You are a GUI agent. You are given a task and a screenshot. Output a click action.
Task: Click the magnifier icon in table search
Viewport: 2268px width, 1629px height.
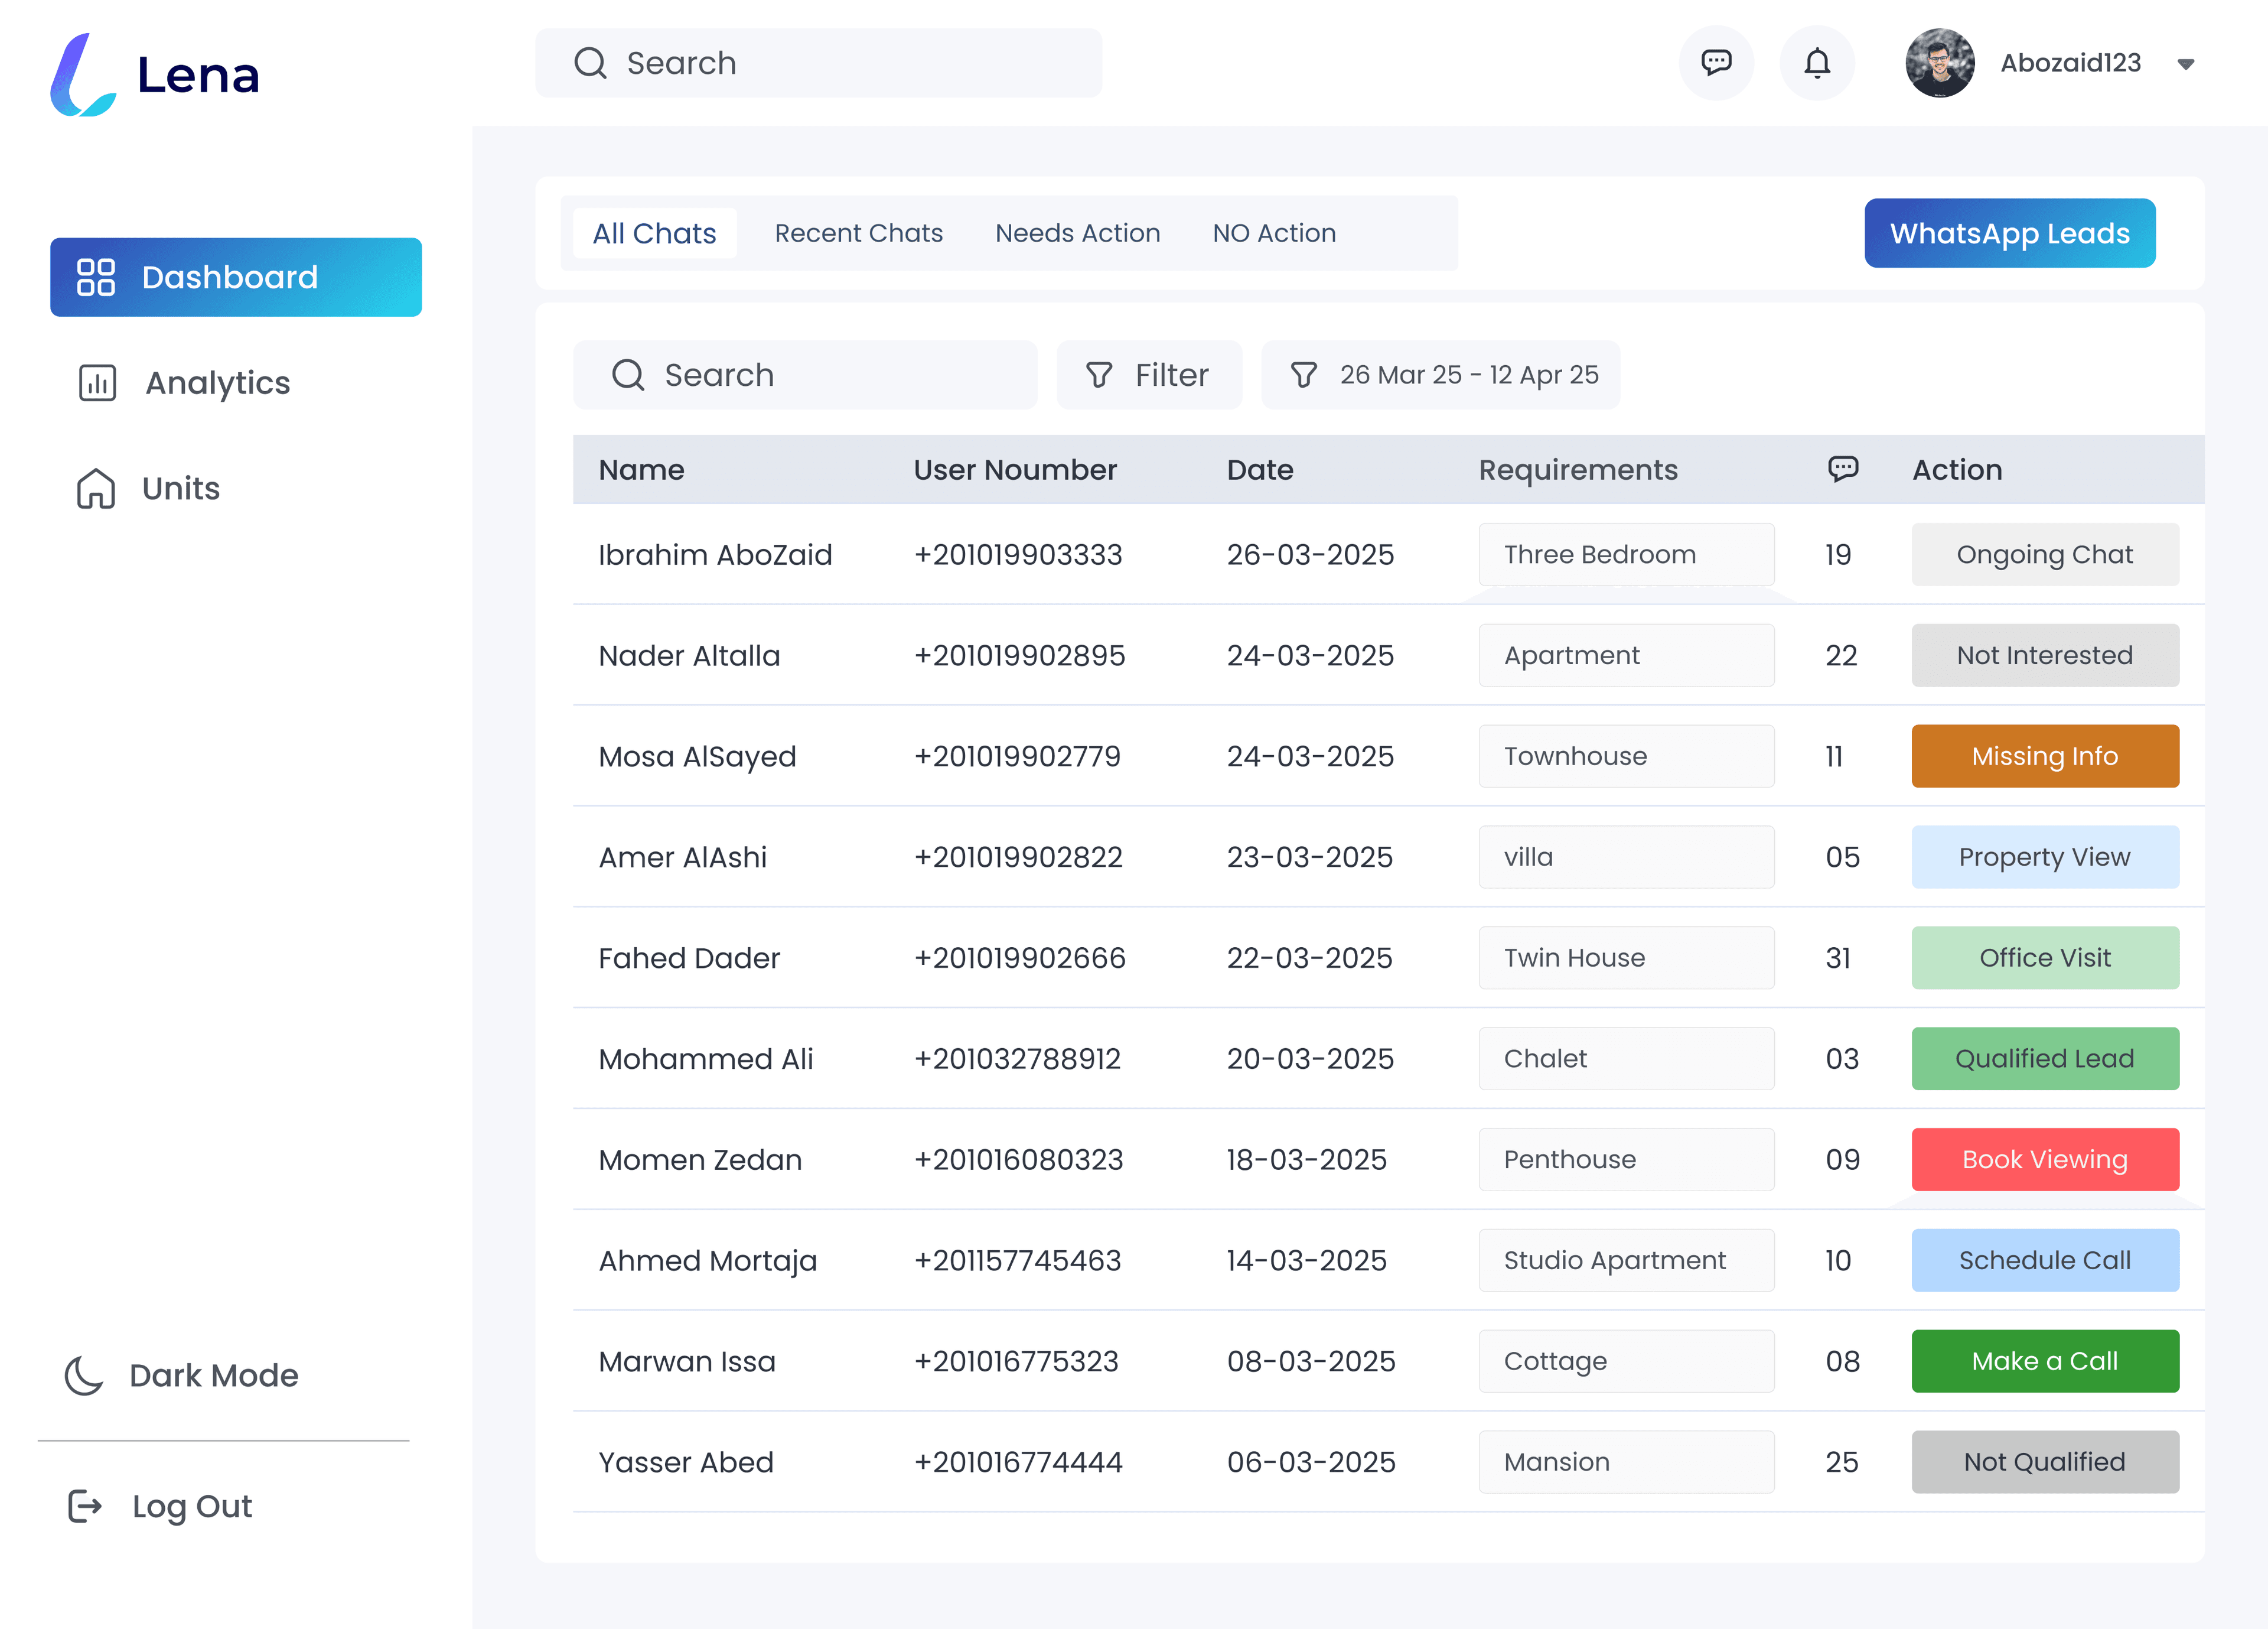(x=628, y=375)
